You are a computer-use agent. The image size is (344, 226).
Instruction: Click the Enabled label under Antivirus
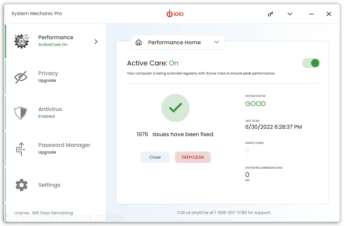[46, 116]
